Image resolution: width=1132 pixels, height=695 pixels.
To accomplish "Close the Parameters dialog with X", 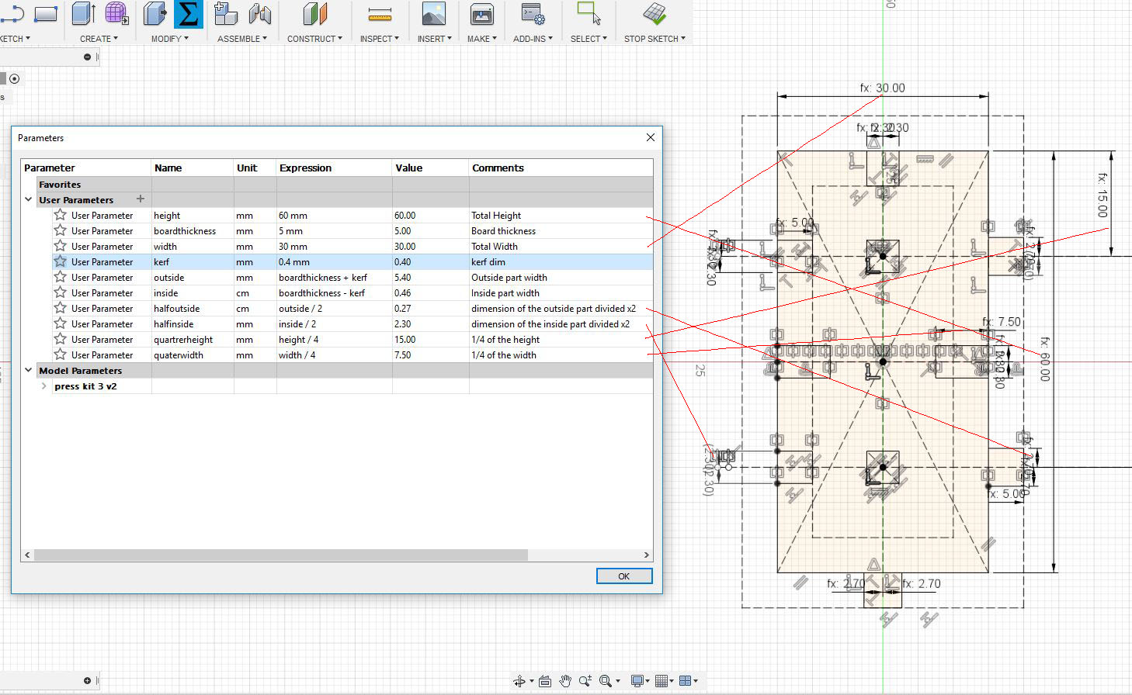I will (x=651, y=137).
